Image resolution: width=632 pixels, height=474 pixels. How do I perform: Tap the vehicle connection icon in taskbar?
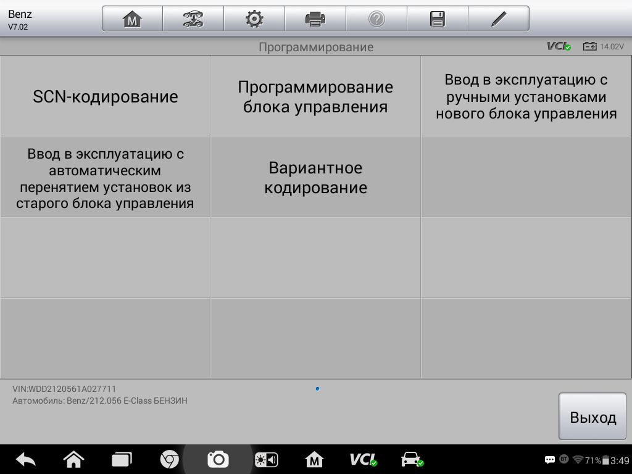tap(412, 459)
